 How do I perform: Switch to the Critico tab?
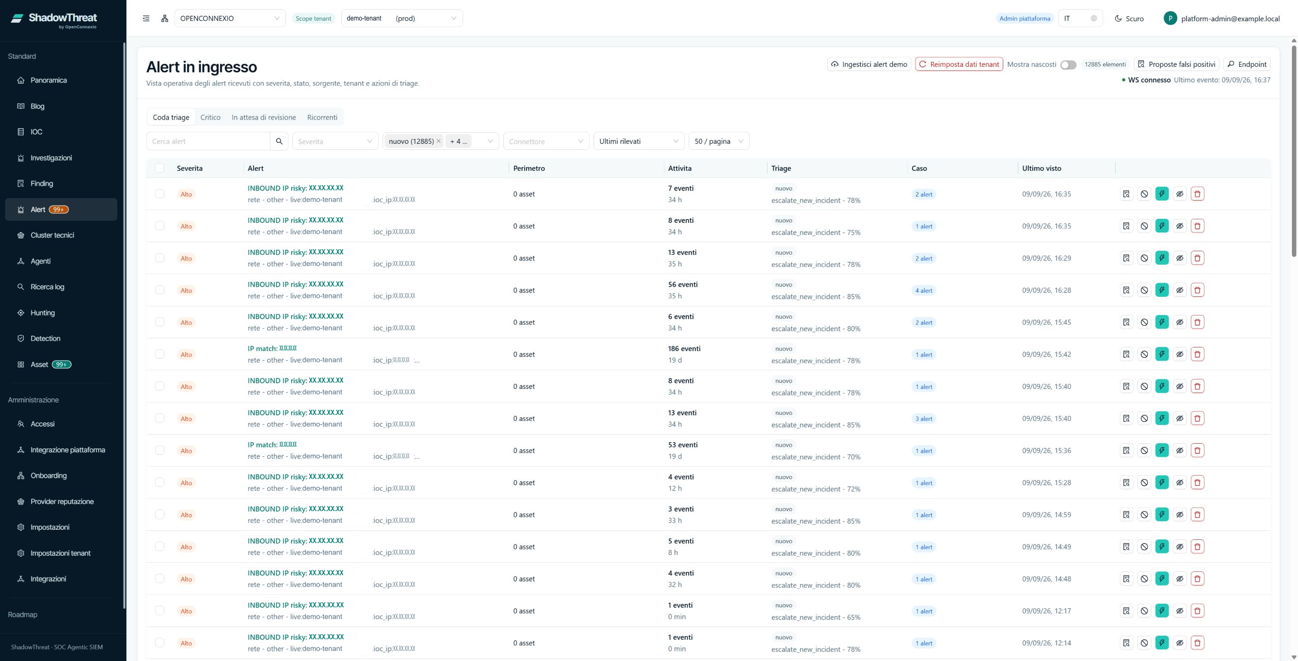[211, 117]
